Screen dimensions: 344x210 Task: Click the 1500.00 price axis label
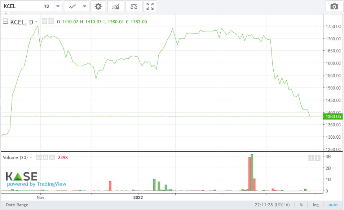pyautogui.click(x=333, y=88)
